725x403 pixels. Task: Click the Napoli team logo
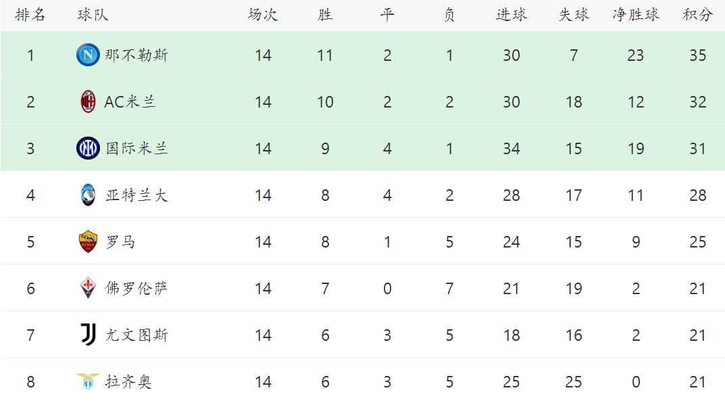click(88, 55)
